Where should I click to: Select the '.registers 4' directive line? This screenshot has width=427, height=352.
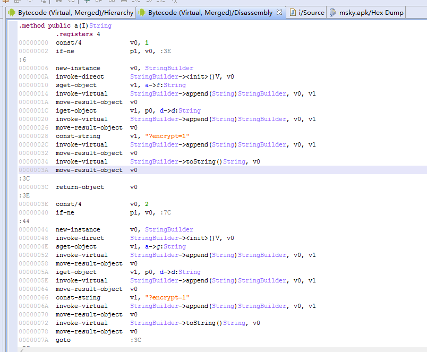tap(78, 34)
